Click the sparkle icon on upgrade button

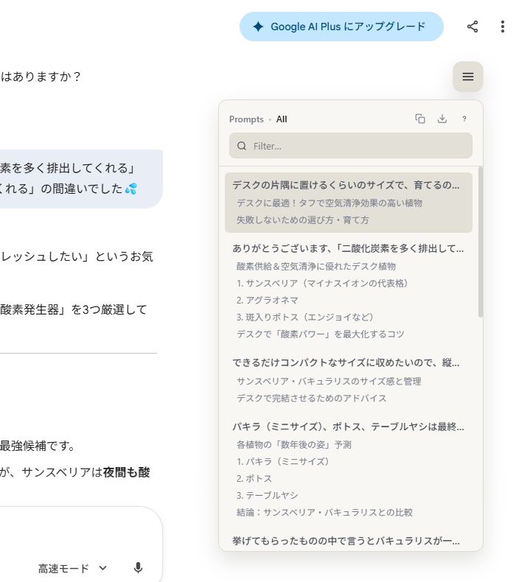tap(258, 27)
